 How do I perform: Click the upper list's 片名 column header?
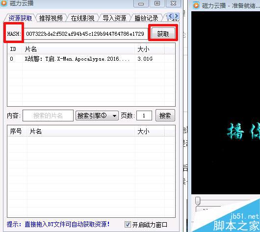tap(78, 49)
